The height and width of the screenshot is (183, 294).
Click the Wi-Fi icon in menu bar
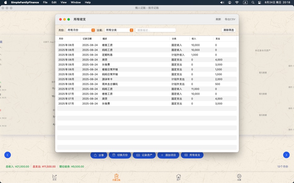click(x=237, y=2)
